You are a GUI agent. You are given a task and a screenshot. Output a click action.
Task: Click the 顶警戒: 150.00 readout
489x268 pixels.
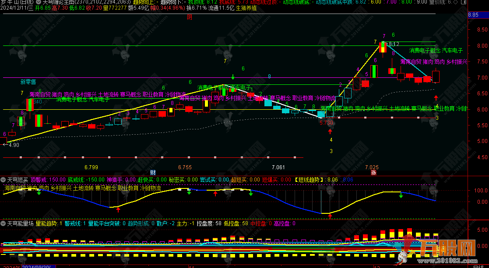click(x=48, y=180)
